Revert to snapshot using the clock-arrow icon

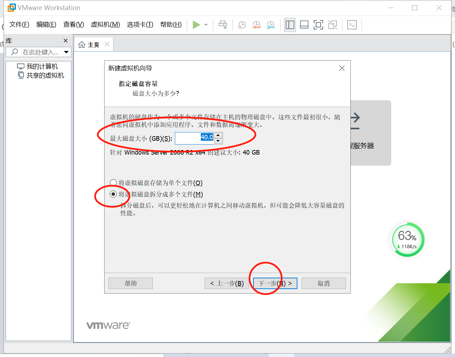click(x=256, y=25)
